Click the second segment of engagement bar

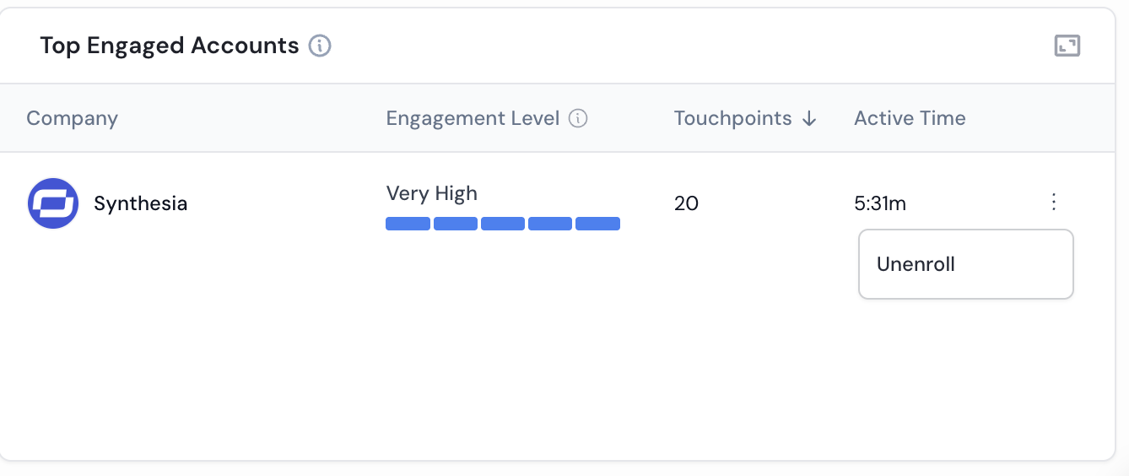[x=456, y=224]
